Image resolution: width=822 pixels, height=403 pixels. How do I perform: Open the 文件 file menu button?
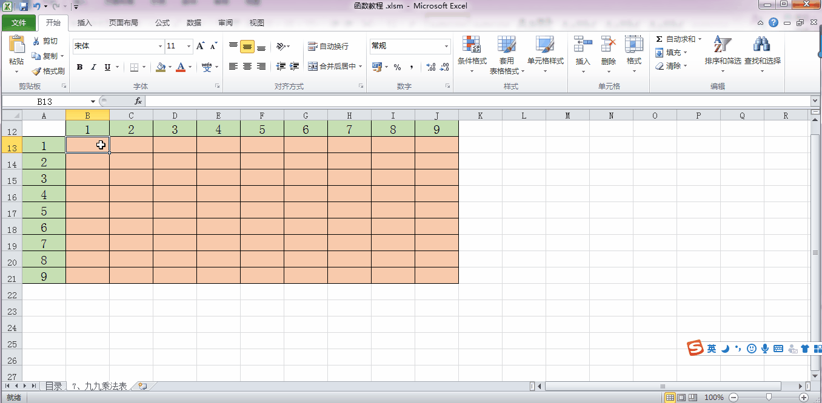pos(19,23)
